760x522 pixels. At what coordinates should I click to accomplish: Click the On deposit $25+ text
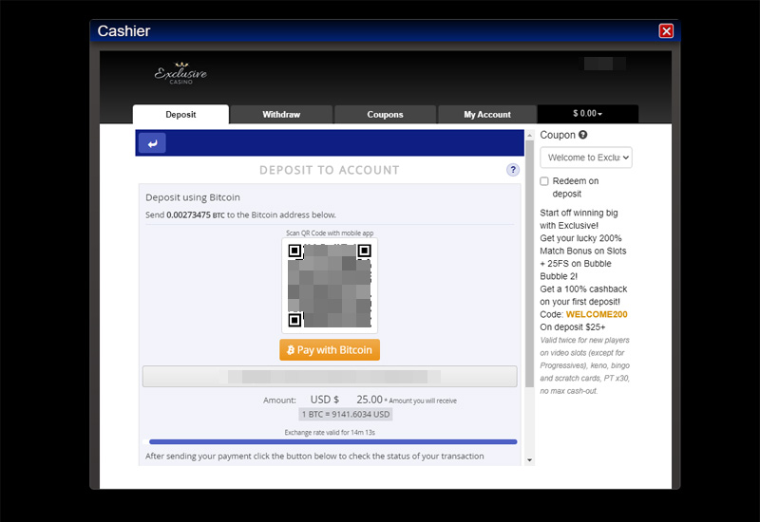pos(573,326)
